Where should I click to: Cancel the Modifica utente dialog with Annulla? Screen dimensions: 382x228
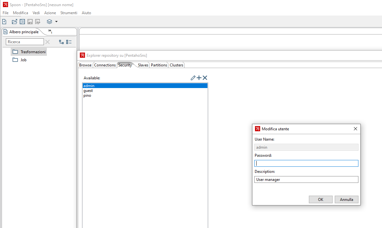[x=346, y=199]
